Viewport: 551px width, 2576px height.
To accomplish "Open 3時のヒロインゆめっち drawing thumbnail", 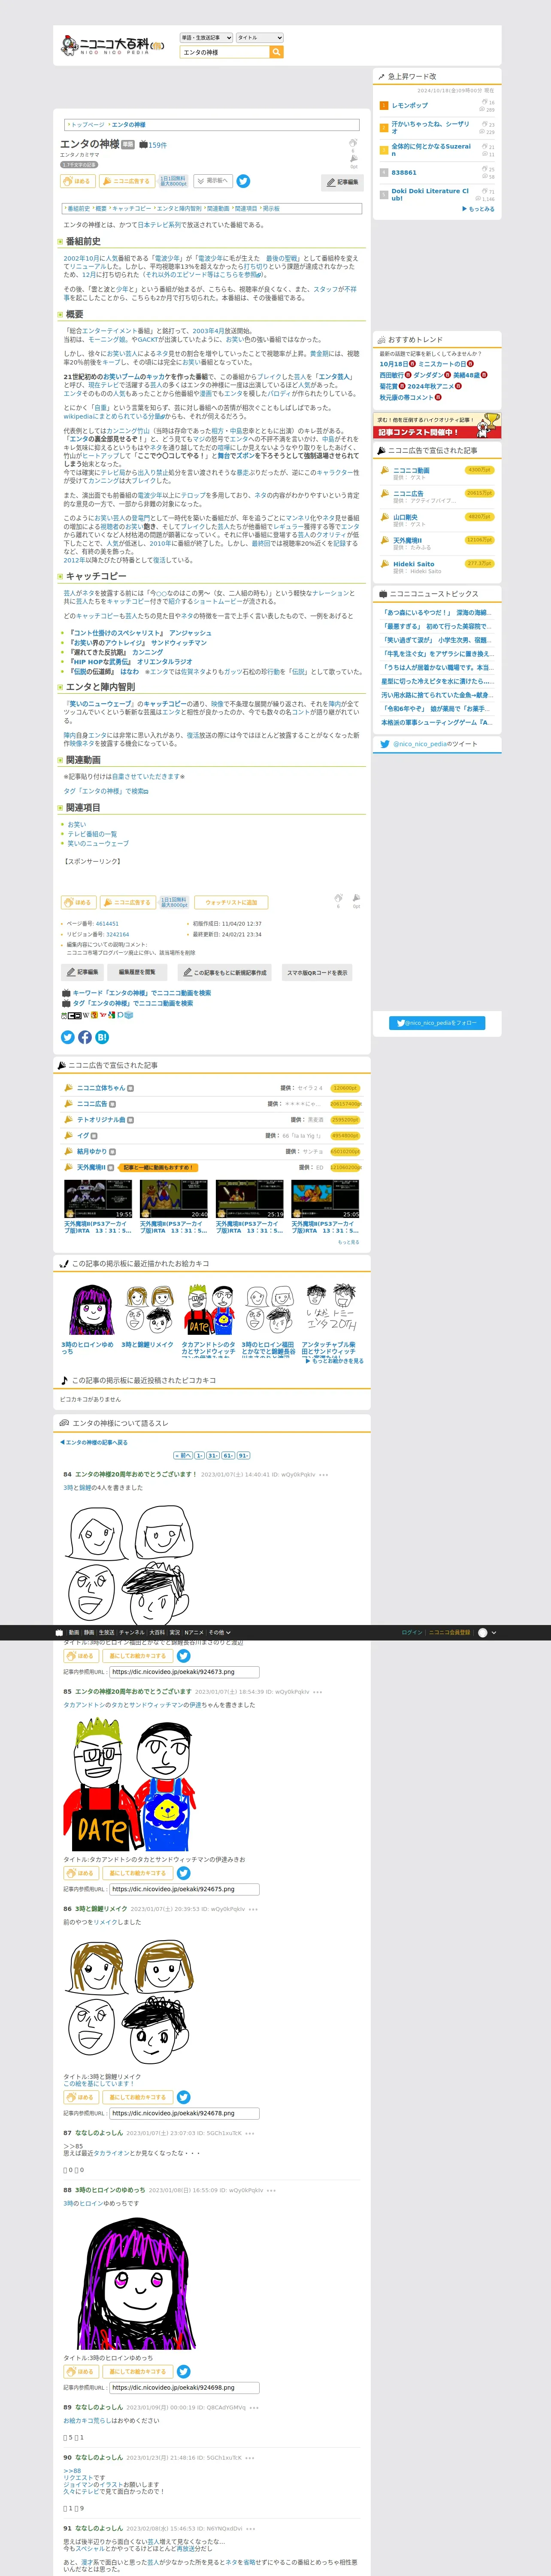I will pos(91,1310).
